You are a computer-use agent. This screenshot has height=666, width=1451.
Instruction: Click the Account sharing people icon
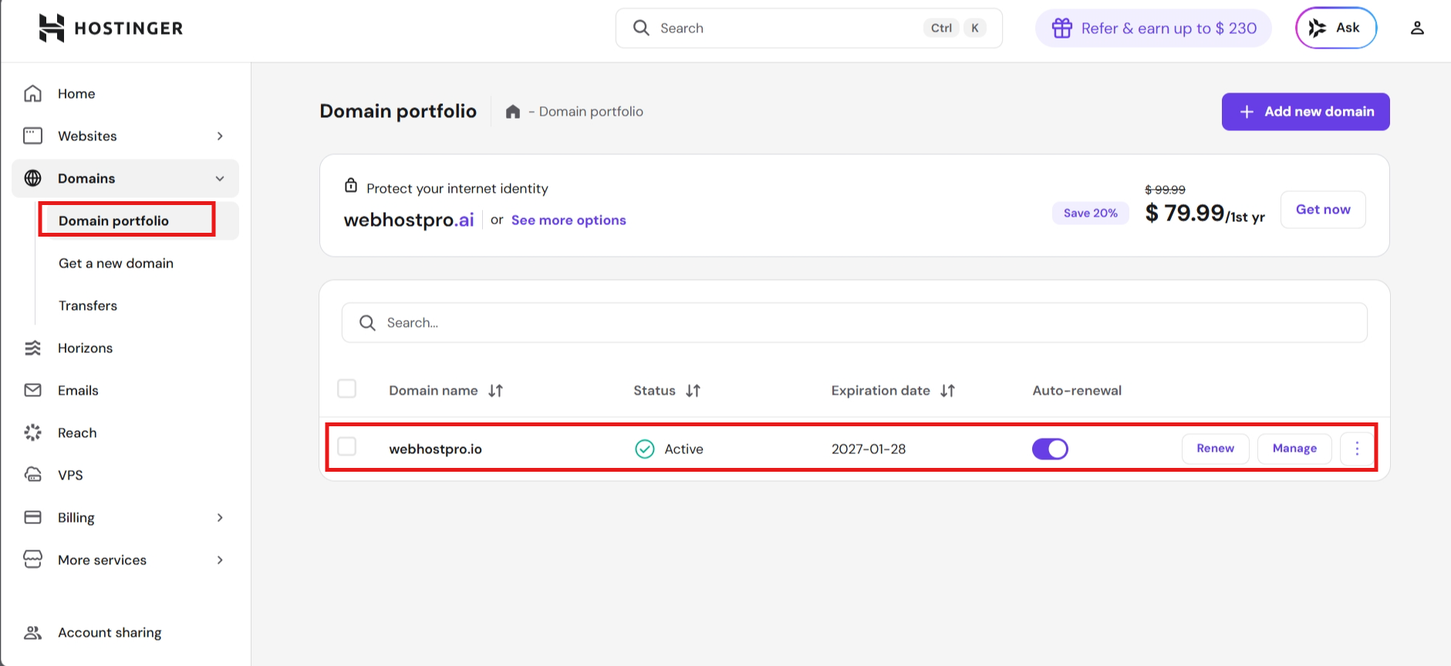point(32,633)
